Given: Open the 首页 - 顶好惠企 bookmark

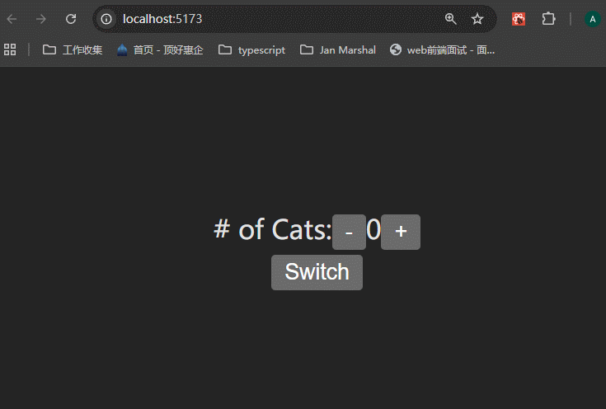Looking at the screenshot, I should click(x=160, y=49).
